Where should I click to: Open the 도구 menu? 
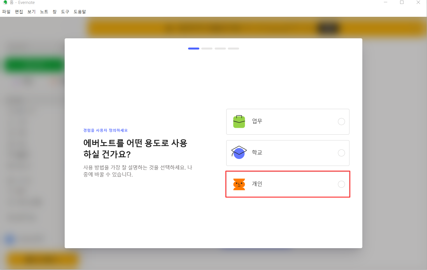pyautogui.click(x=65, y=12)
